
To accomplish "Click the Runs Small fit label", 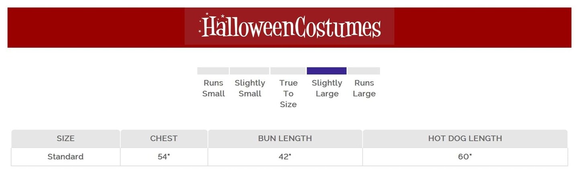I will point(213,88).
